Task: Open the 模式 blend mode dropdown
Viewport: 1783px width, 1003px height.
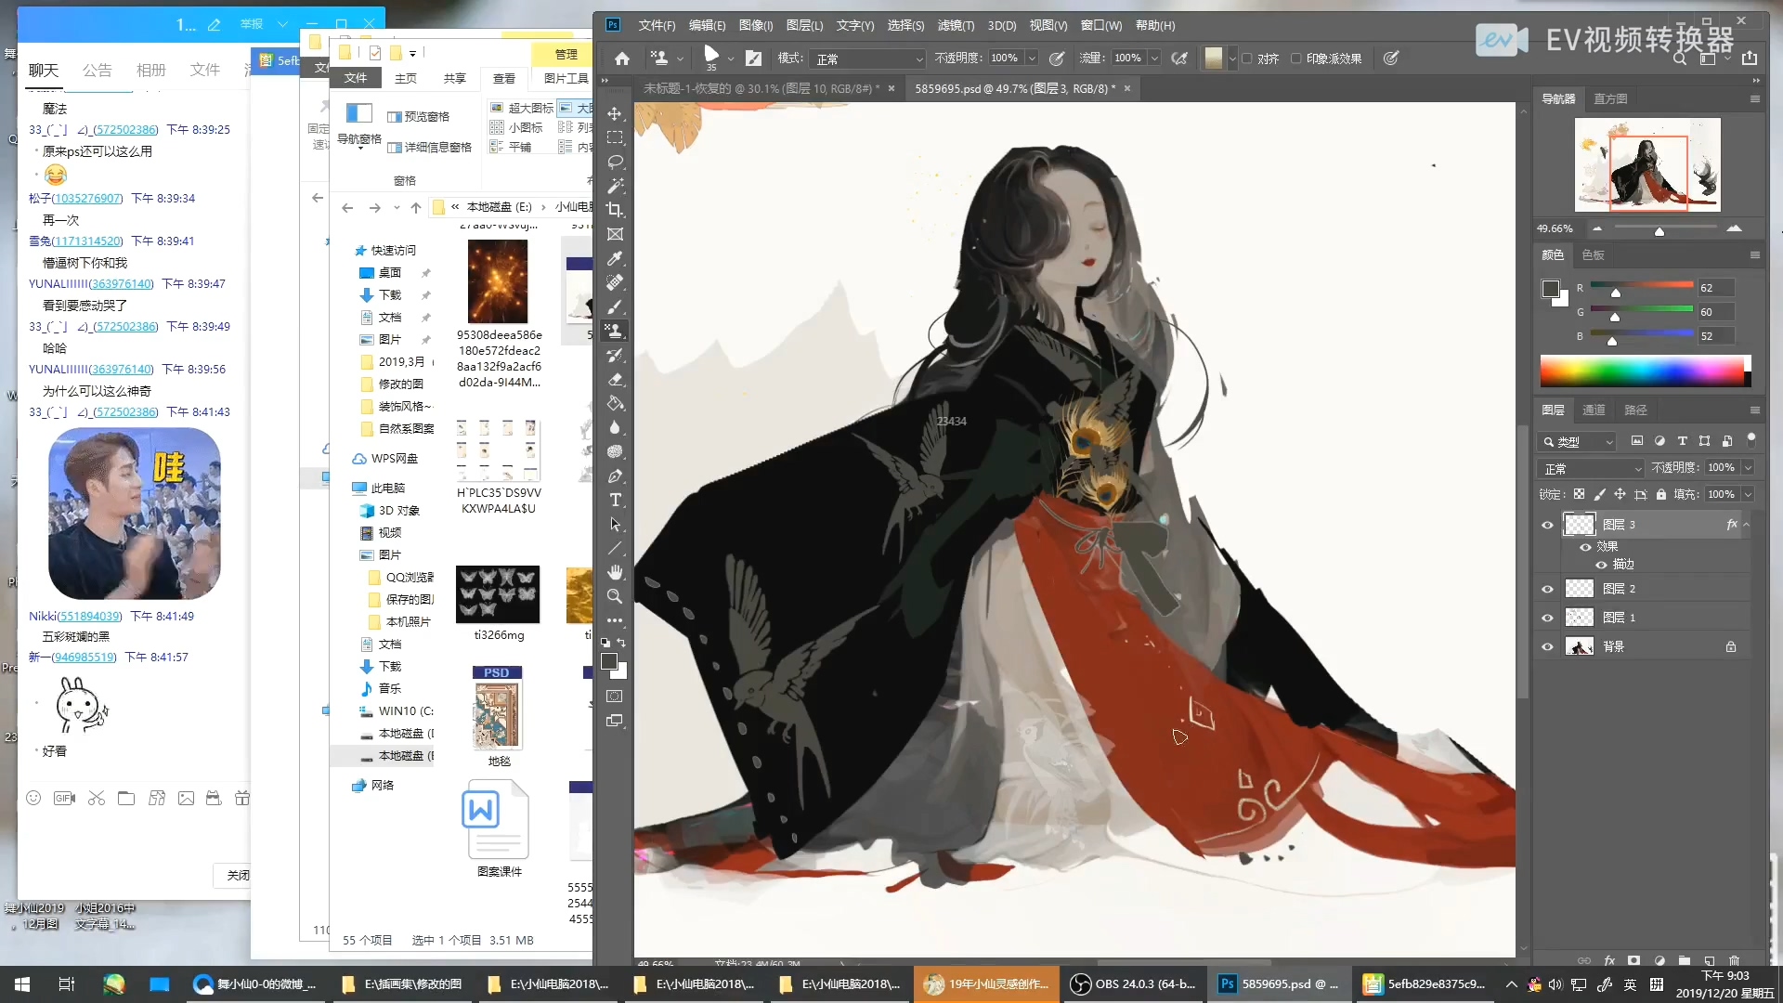Action: pos(867,59)
